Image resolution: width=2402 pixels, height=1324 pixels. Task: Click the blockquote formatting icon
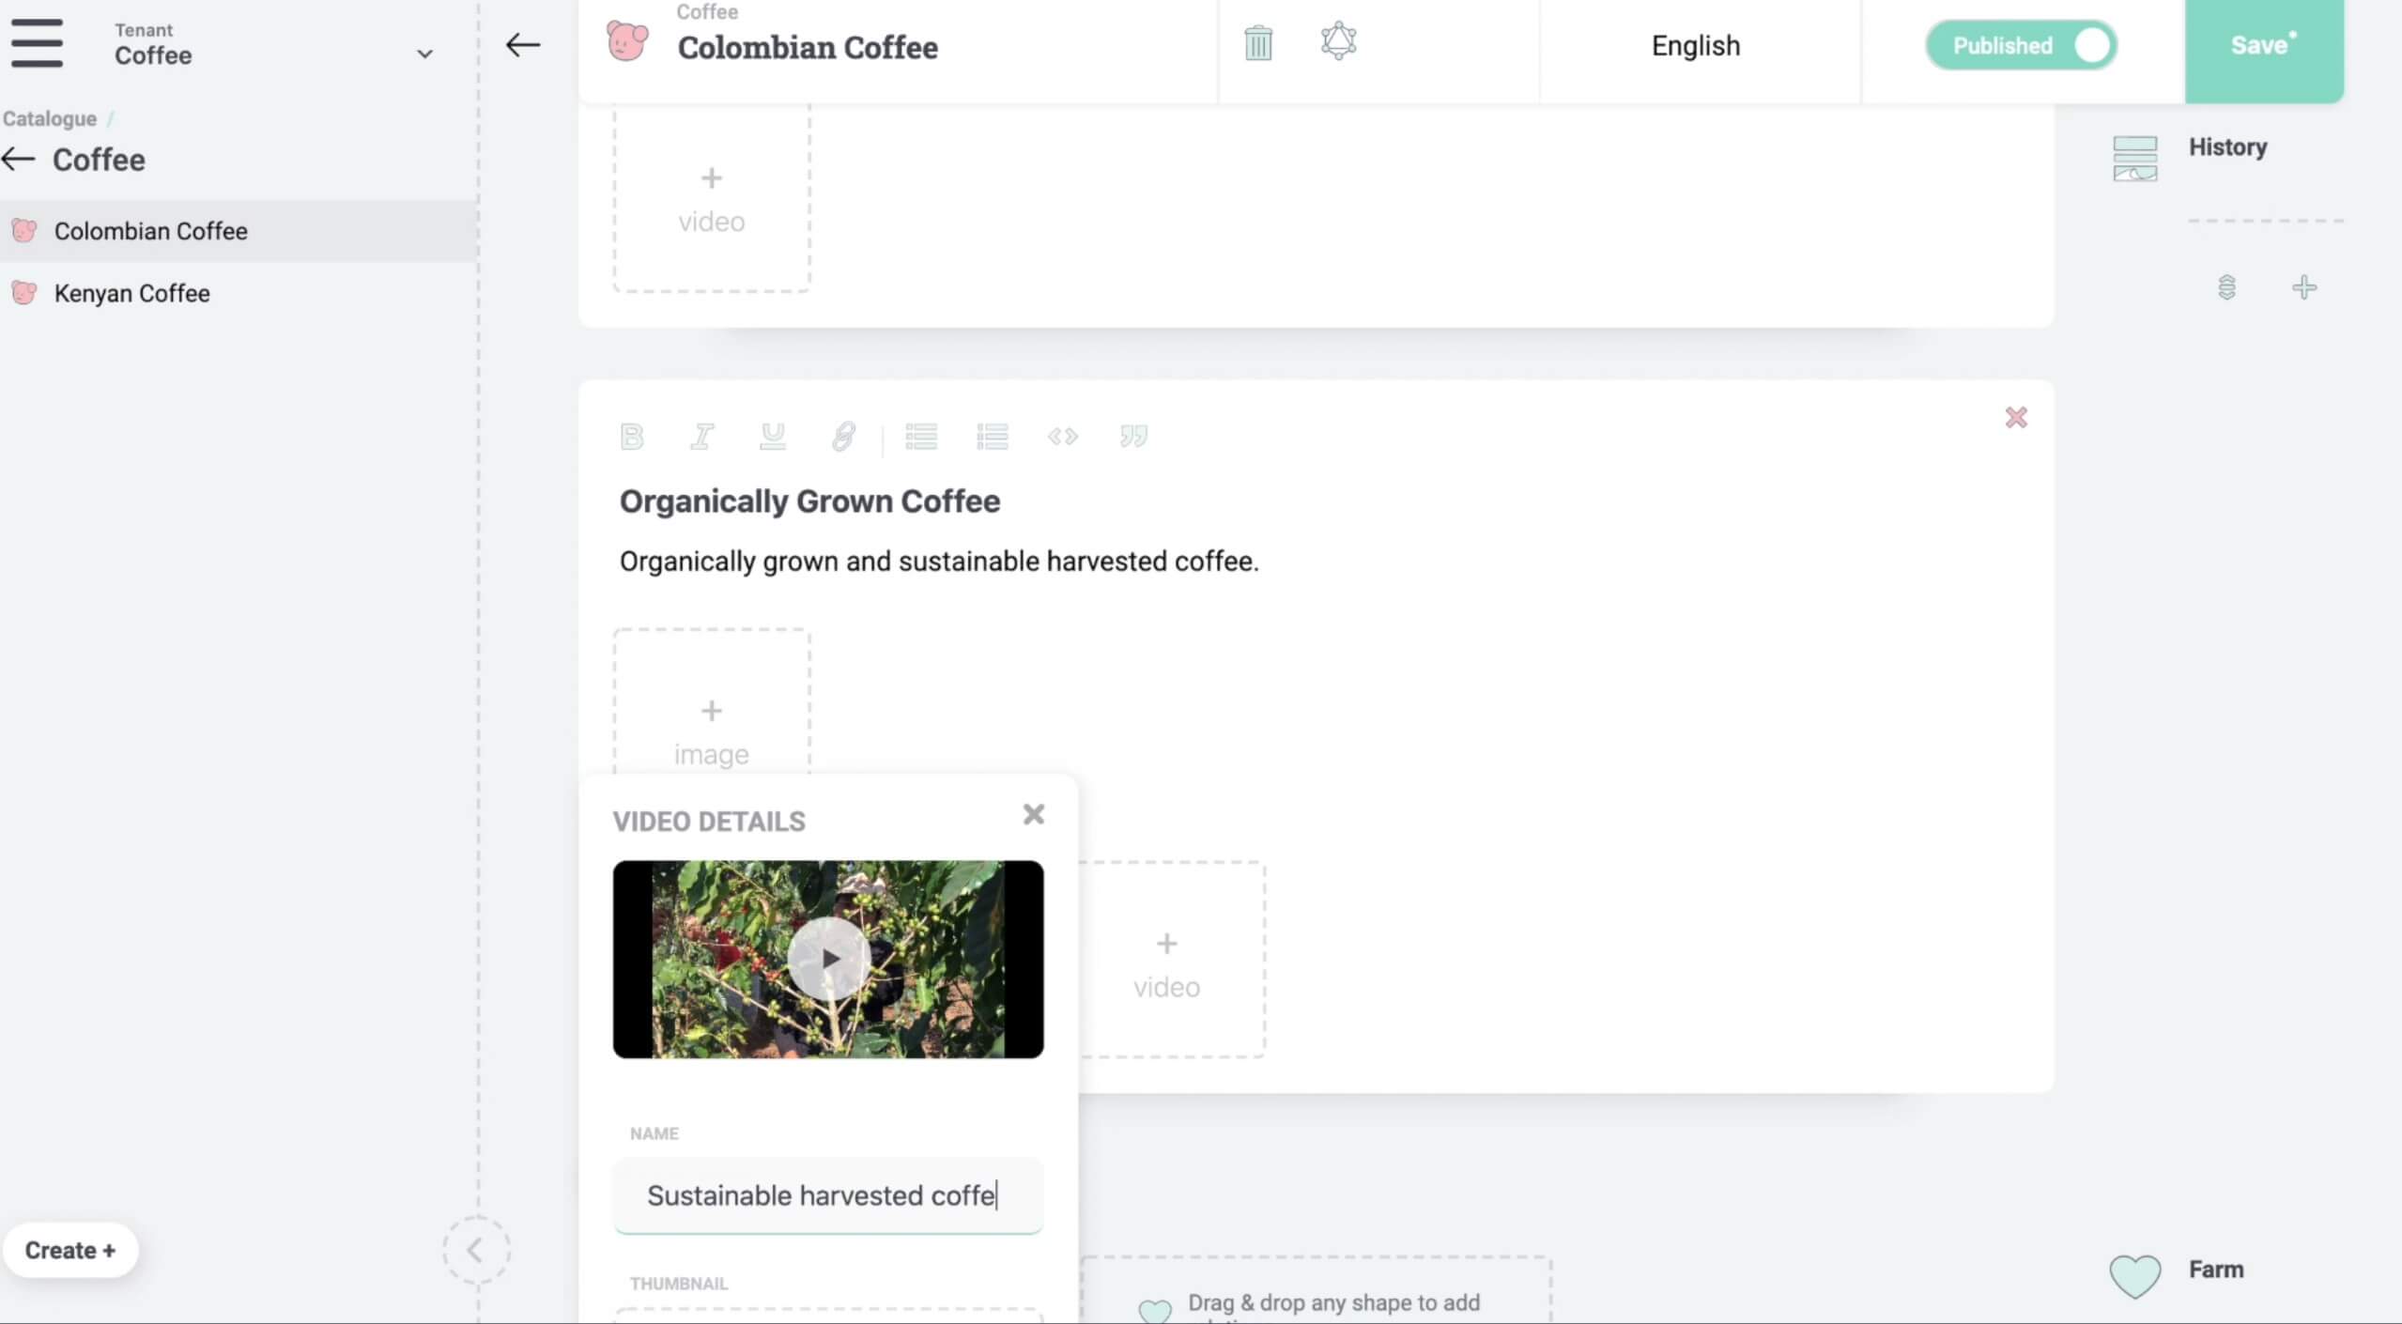coord(1134,436)
